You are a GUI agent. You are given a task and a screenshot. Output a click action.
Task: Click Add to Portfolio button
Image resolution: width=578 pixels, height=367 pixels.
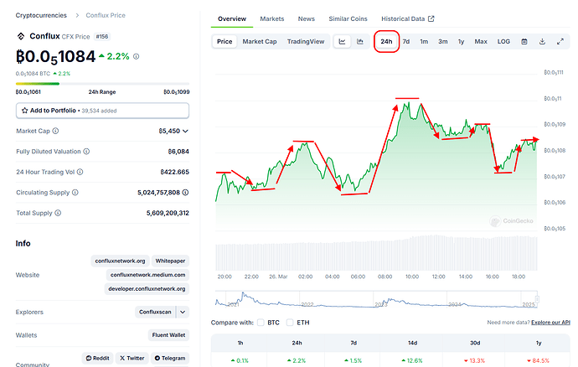click(x=102, y=111)
